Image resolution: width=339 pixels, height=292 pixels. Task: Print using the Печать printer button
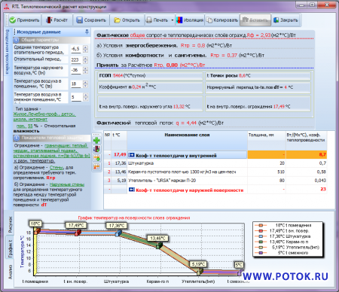click(157, 20)
